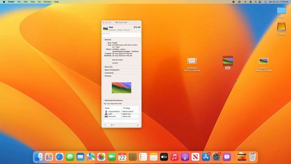The width and height of the screenshot is (291, 164).
Task: Open the Apple menu
Action: pyautogui.click(x=4, y=2)
